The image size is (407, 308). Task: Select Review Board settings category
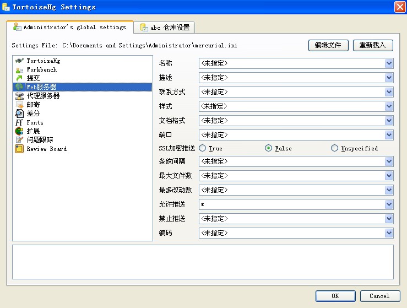coord(83,149)
